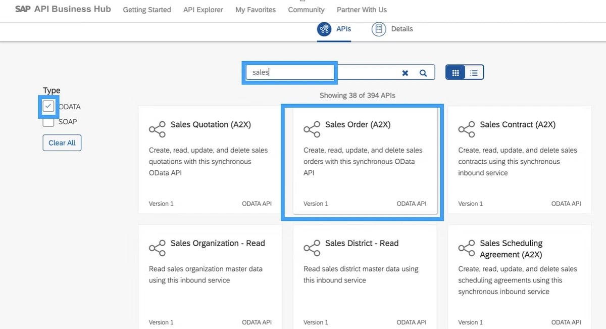Click the Sales District share-node icon

(312, 248)
